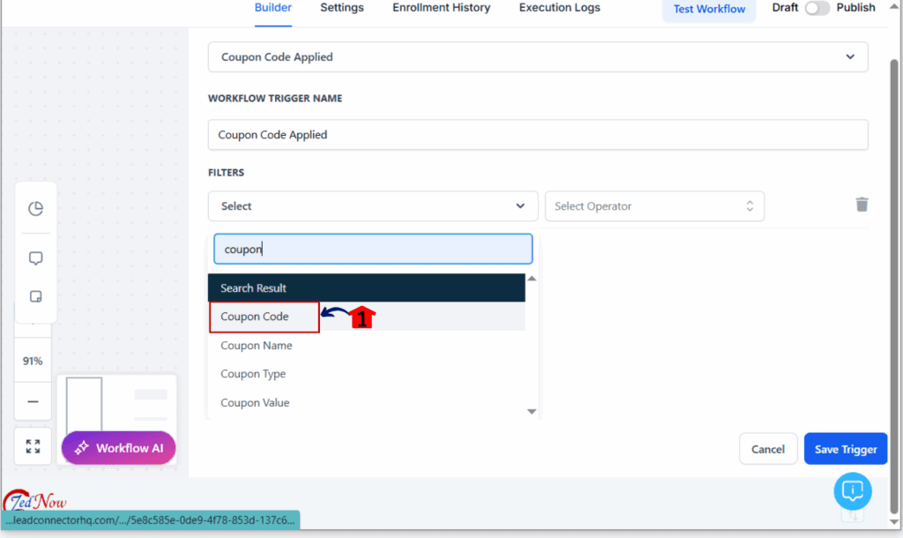Click the Test Workflow button

pos(709,9)
